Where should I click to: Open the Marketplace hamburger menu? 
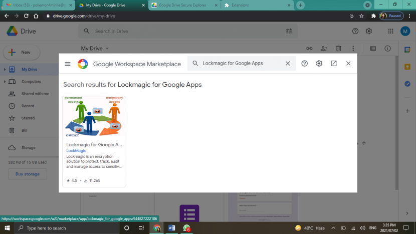tap(68, 64)
